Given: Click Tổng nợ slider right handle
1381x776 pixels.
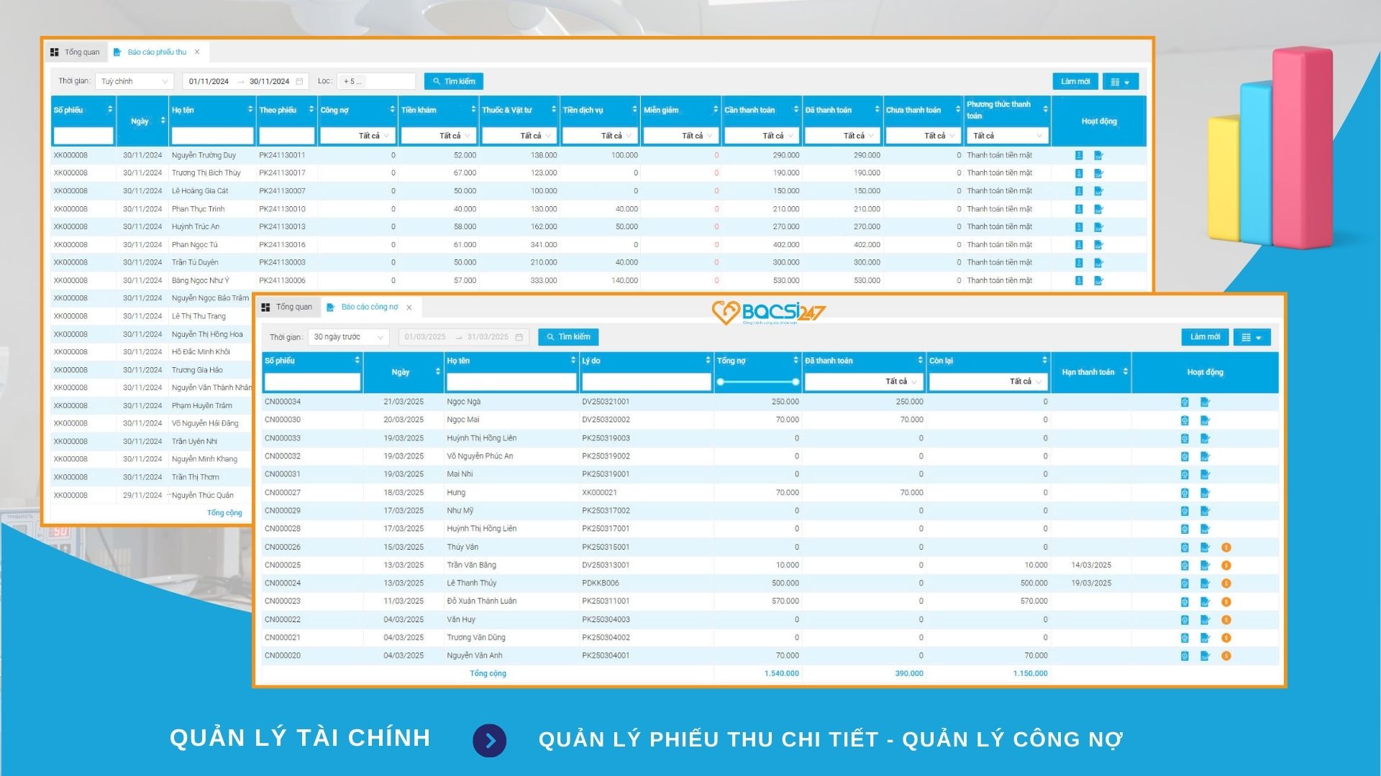Looking at the screenshot, I should (796, 382).
